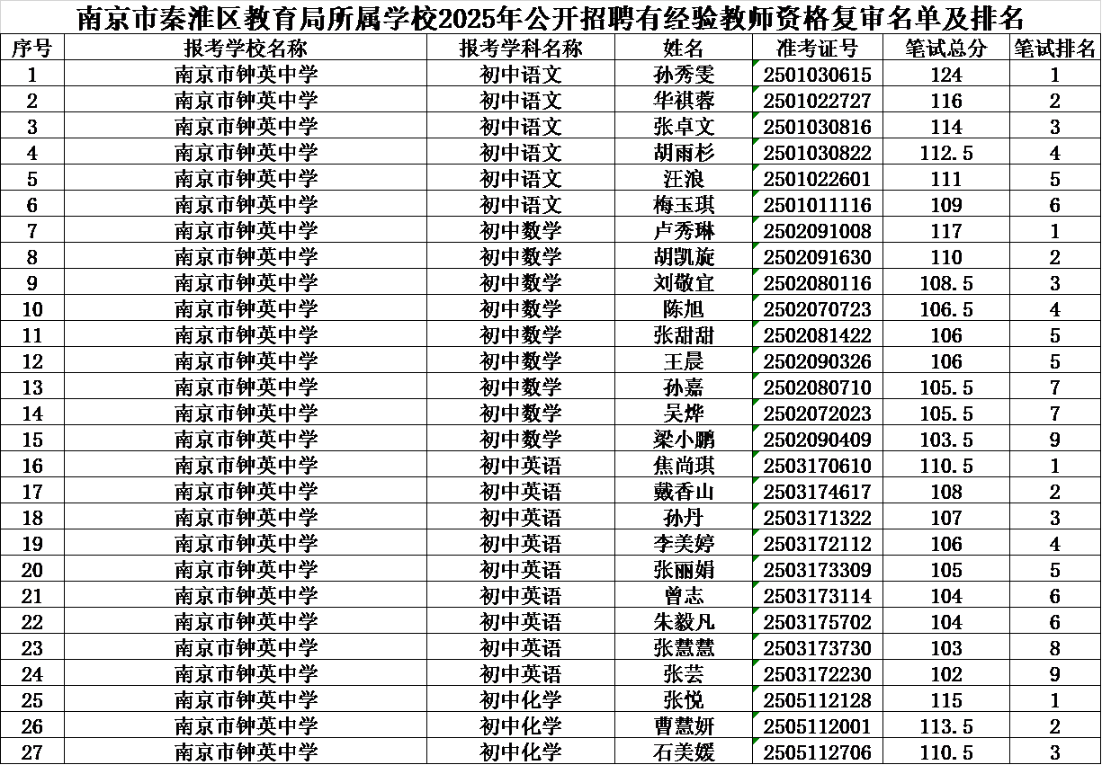Click the 报考学科名称 column header
The width and height of the screenshot is (1102, 765).
(520, 48)
